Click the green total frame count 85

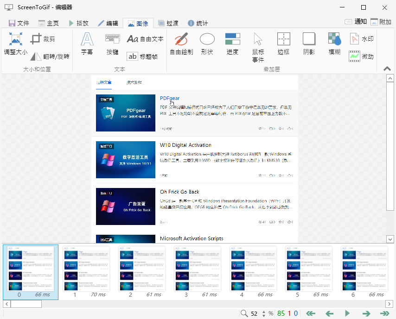(x=281, y=313)
